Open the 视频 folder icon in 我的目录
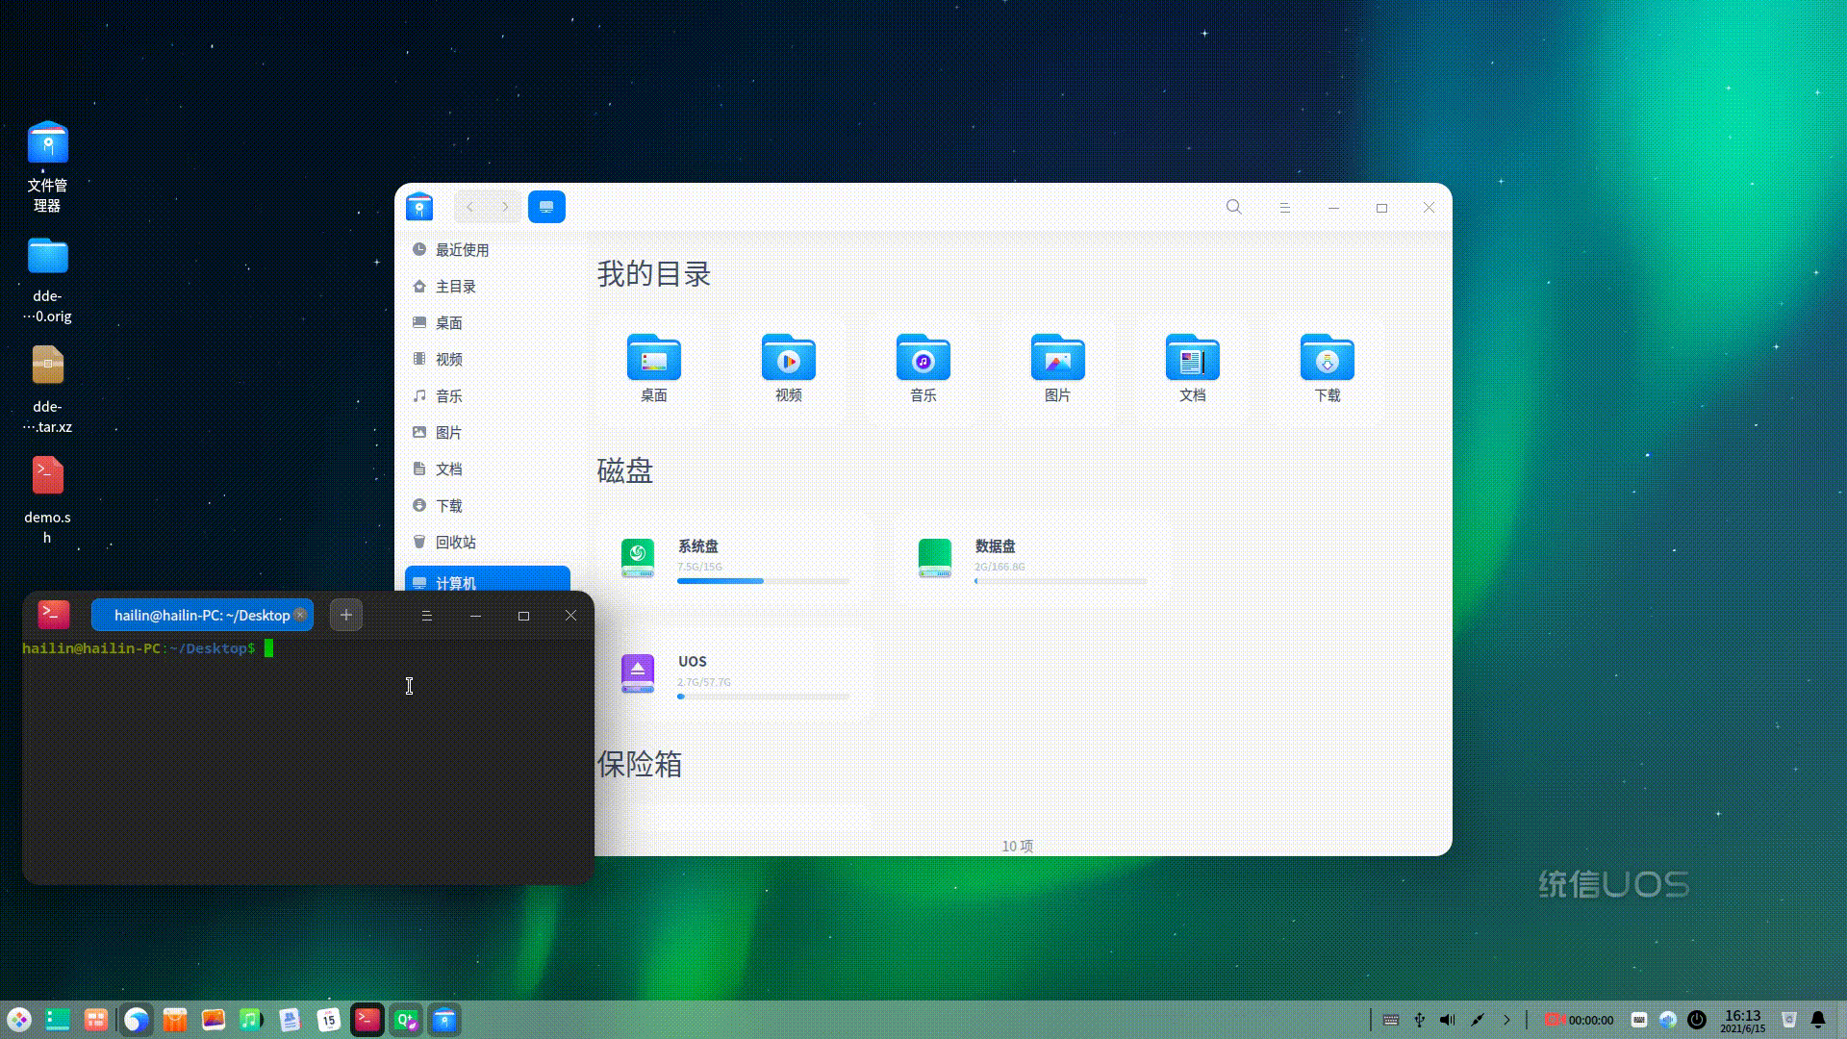 [x=789, y=358]
